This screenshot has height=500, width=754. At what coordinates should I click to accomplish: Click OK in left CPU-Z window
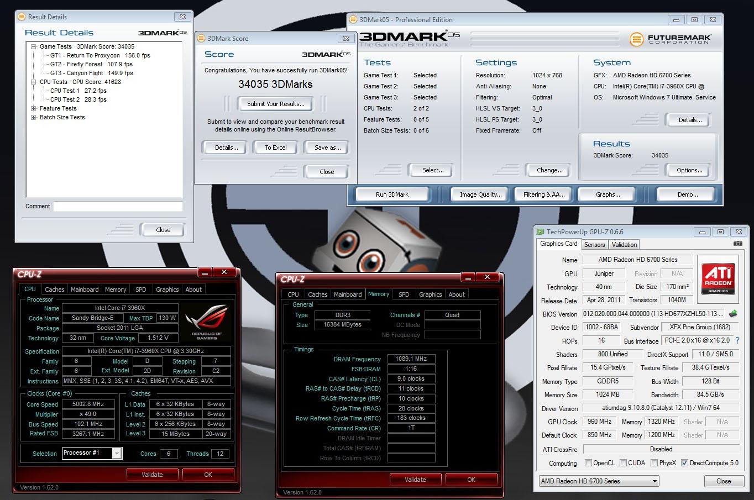(208, 475)
